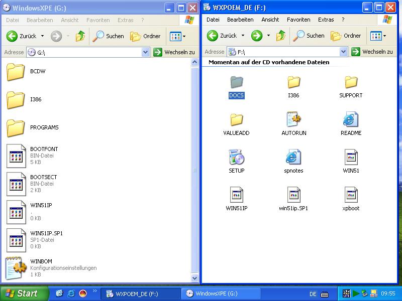402x301 pixels.
Task: Select the BOOTFONT BIN file icon
Action: [x=16, y=156]
